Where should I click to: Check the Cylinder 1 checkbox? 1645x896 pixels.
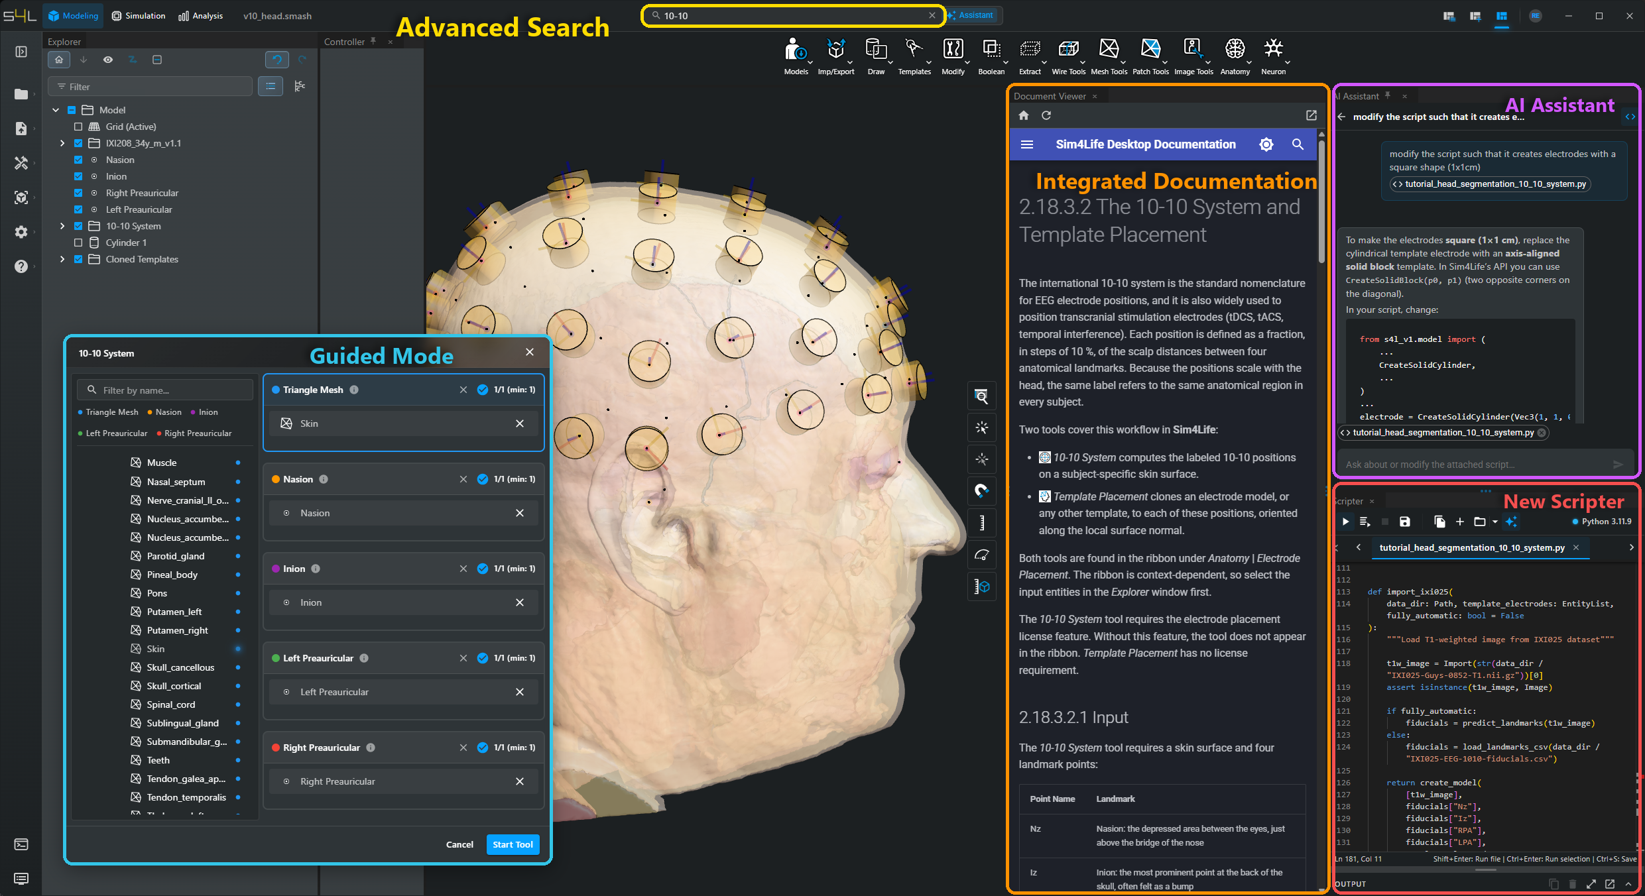coord(78,243)
